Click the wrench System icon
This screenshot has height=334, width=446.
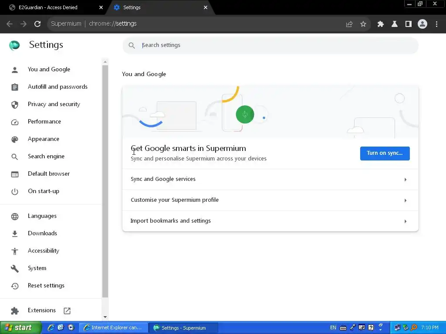pyautogui.click(x=15, y=268)
